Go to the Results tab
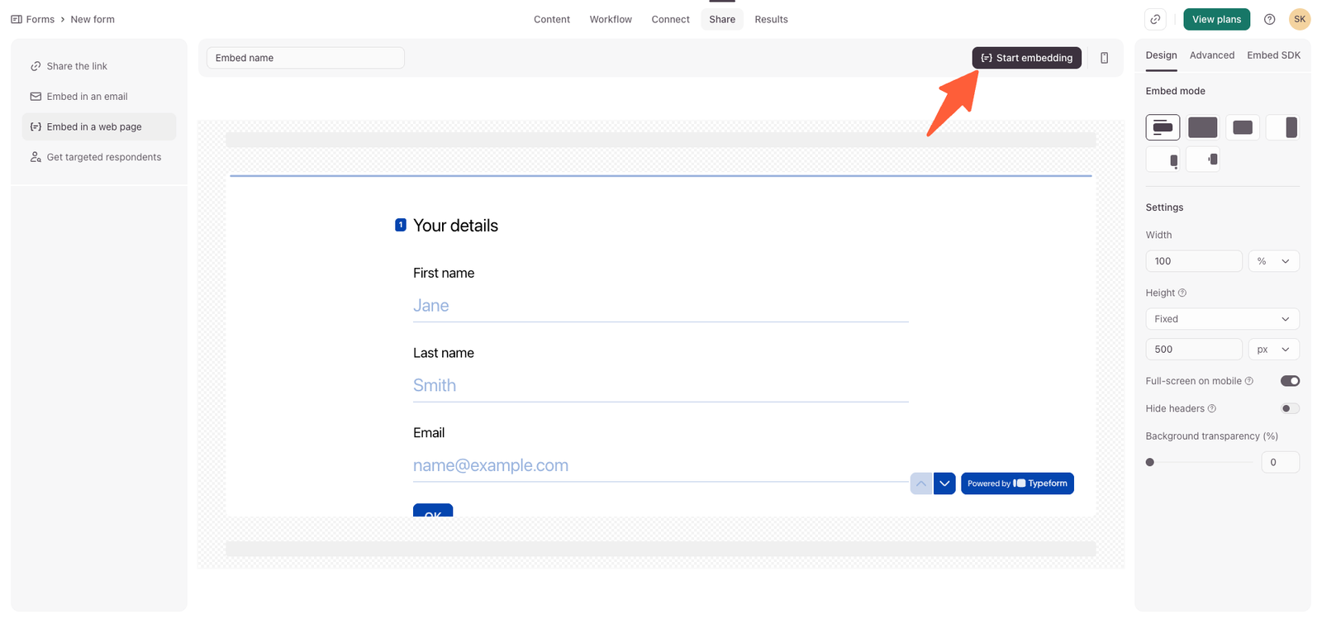This screenshot has height=624, width=1322. tap(772, 19)
